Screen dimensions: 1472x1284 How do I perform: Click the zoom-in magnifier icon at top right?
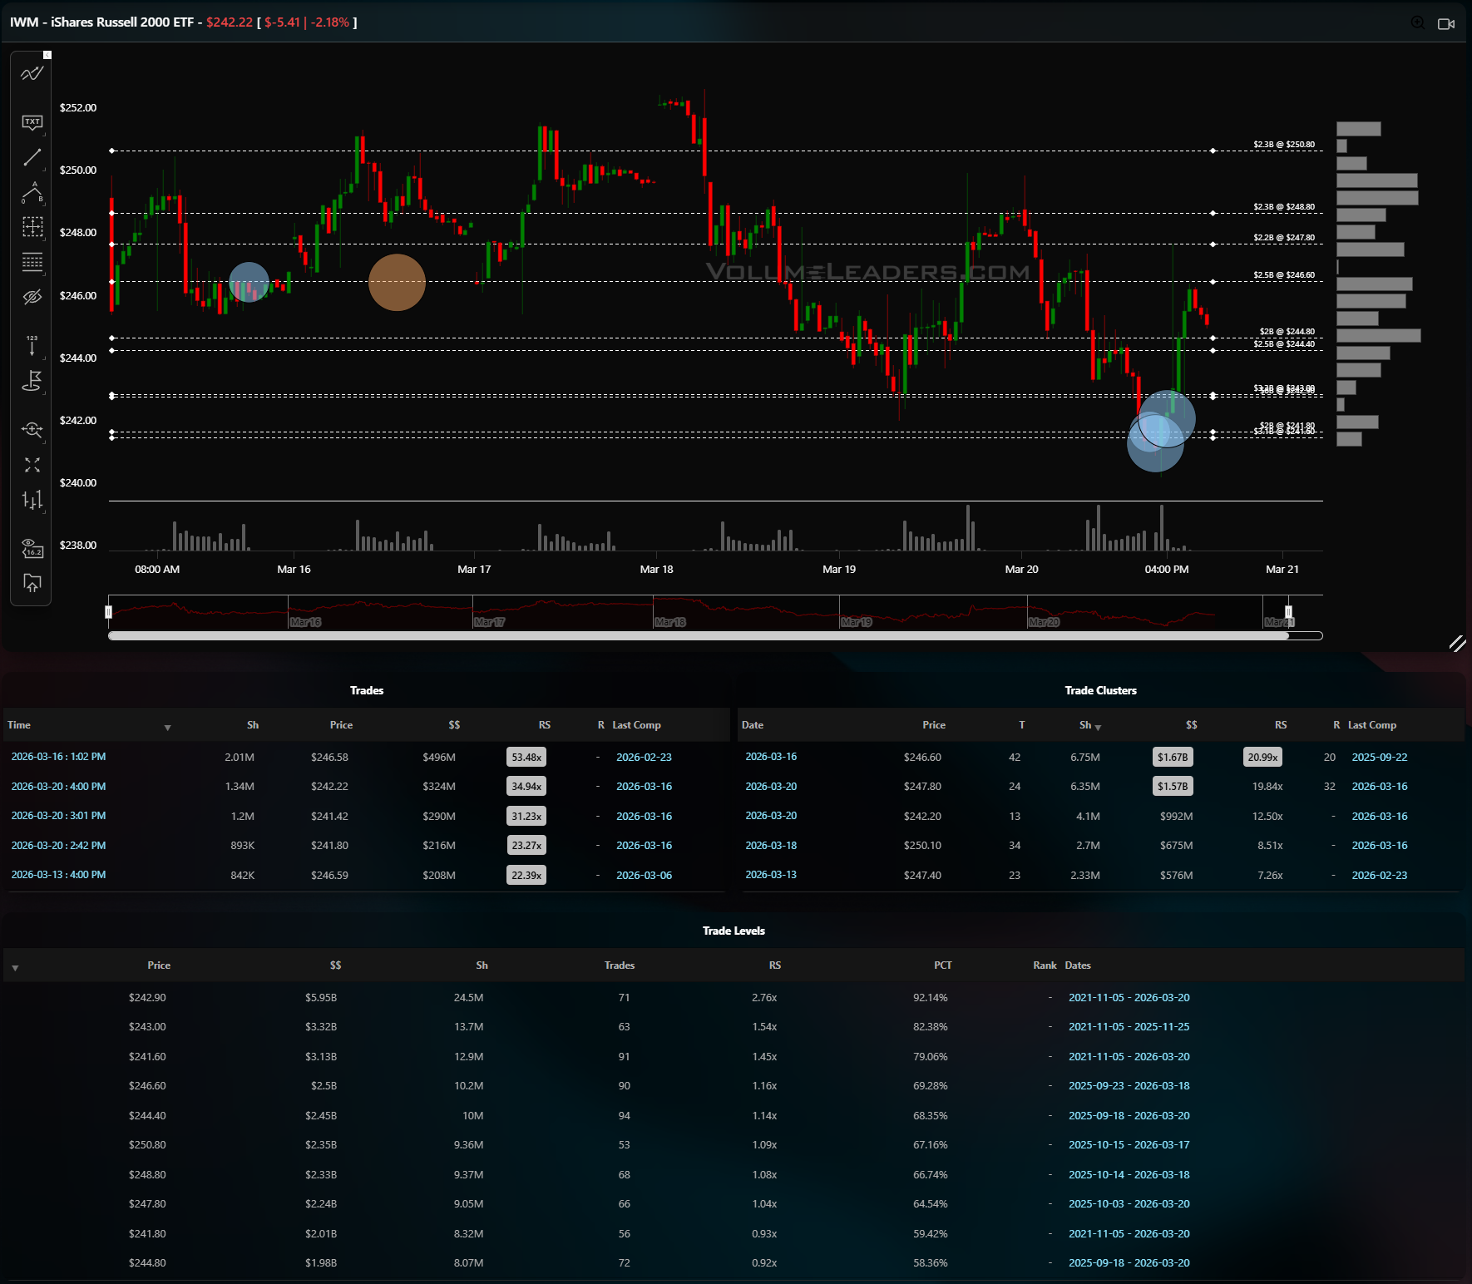(1418, 22)
